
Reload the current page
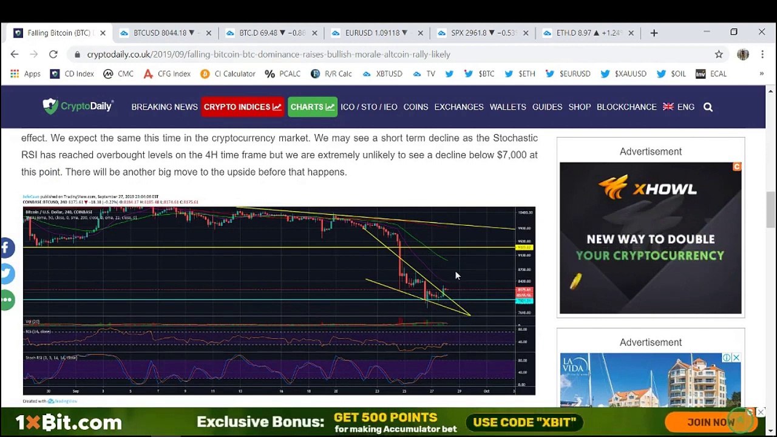(53, 55)
